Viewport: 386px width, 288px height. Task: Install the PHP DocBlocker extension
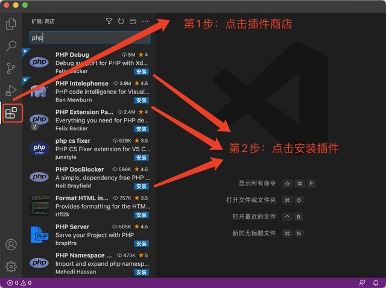[141, 186]
